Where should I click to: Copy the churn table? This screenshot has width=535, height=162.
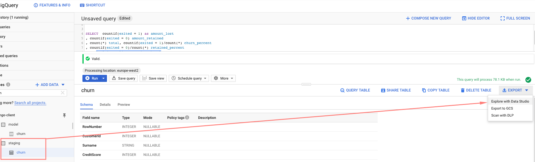point(436,90)
